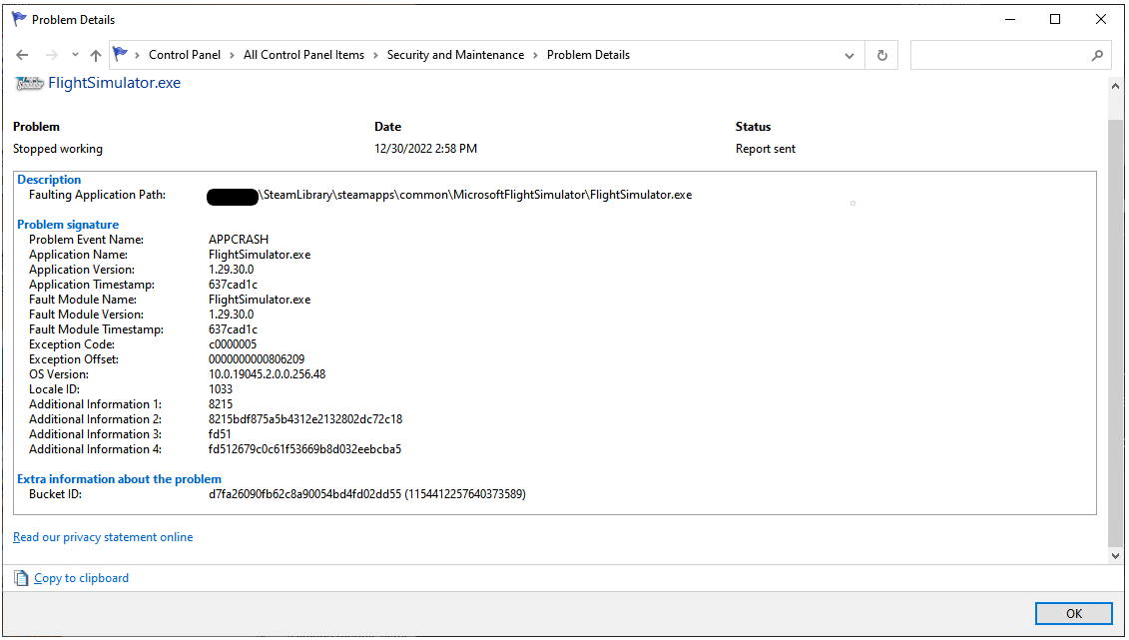
Task: Go up one level with the up arrow
Action: click(96, 56)
